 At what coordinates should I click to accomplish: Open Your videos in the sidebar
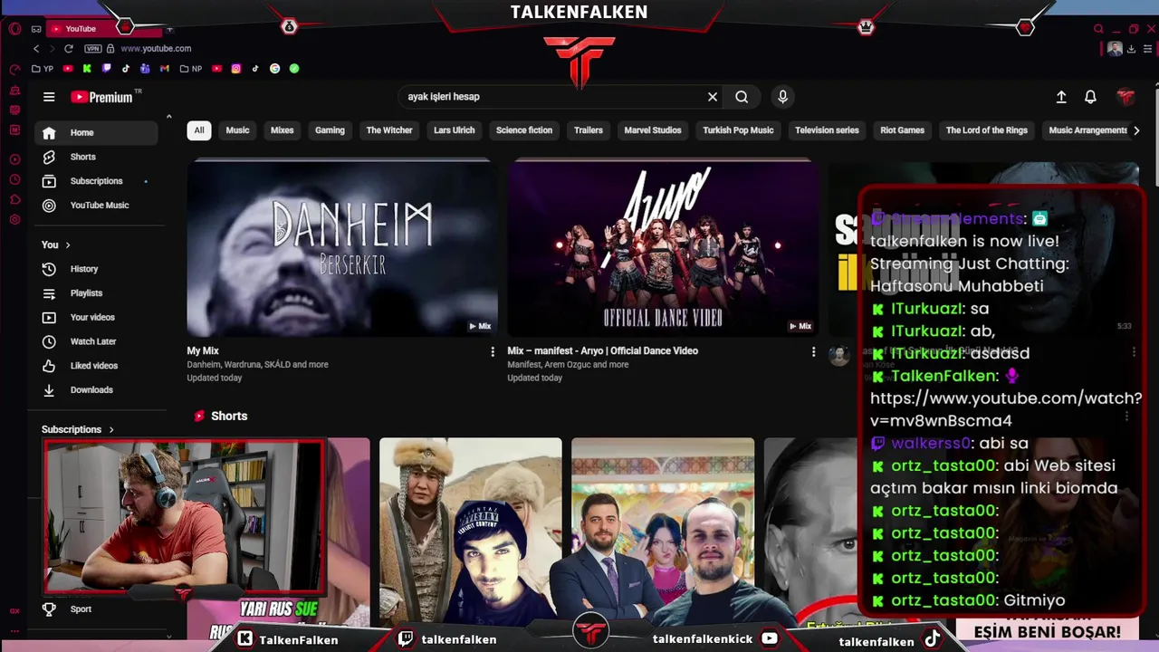click(96, 317)
